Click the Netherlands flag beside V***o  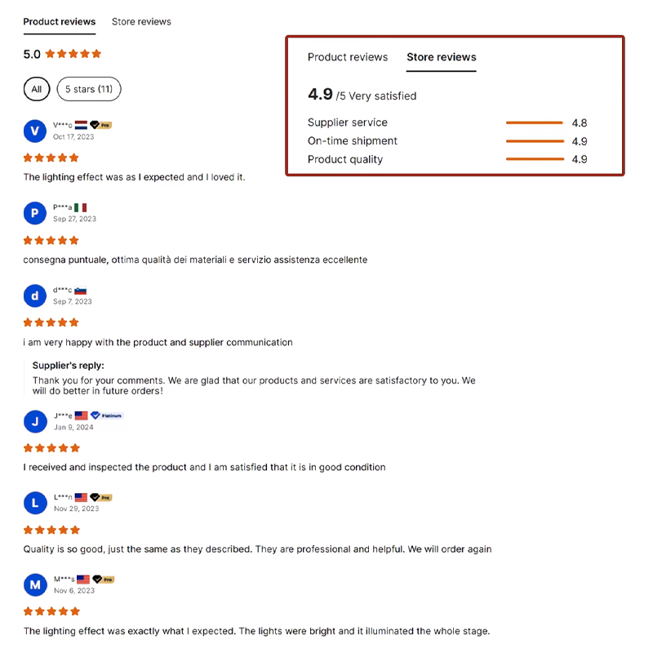[x=81, y=125]
